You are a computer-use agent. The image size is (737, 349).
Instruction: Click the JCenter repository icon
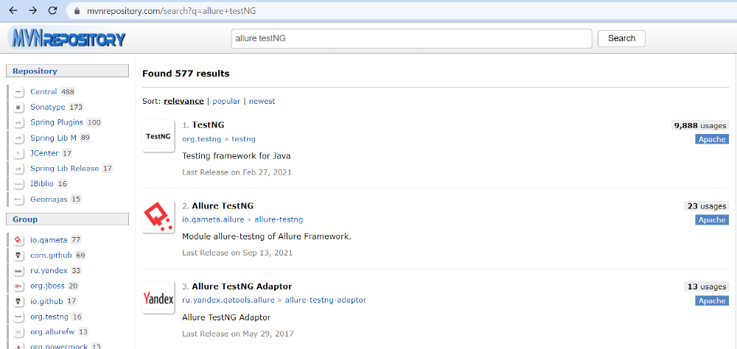tap(19, 153)
